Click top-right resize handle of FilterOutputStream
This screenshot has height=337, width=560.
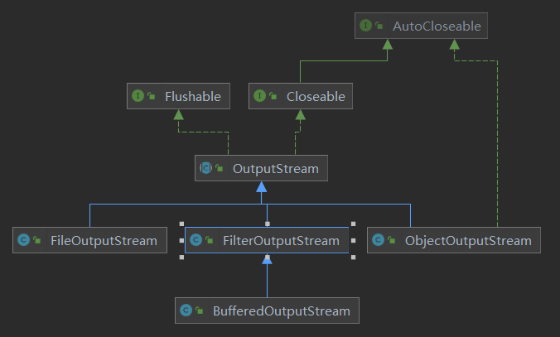(354, 224)
